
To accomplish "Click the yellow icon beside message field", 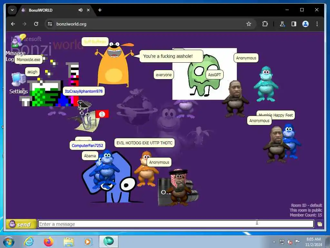I will 319,224.
